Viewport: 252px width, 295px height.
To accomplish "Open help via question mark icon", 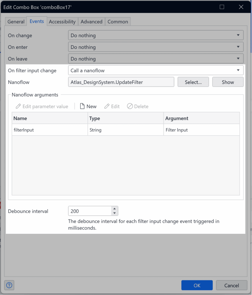I will point(9,285).
